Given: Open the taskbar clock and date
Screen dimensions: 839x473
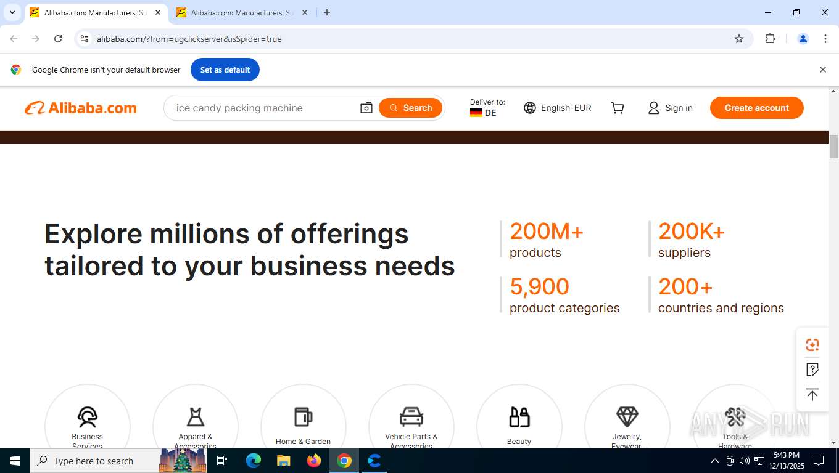Looking at the screenshot, I should 787,461.
